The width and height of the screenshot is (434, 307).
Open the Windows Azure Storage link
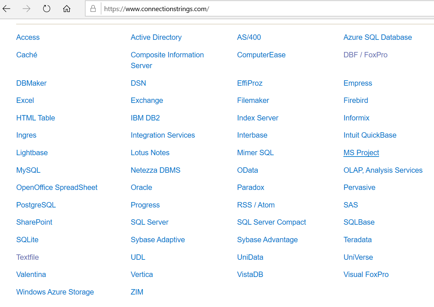point(55,292)
